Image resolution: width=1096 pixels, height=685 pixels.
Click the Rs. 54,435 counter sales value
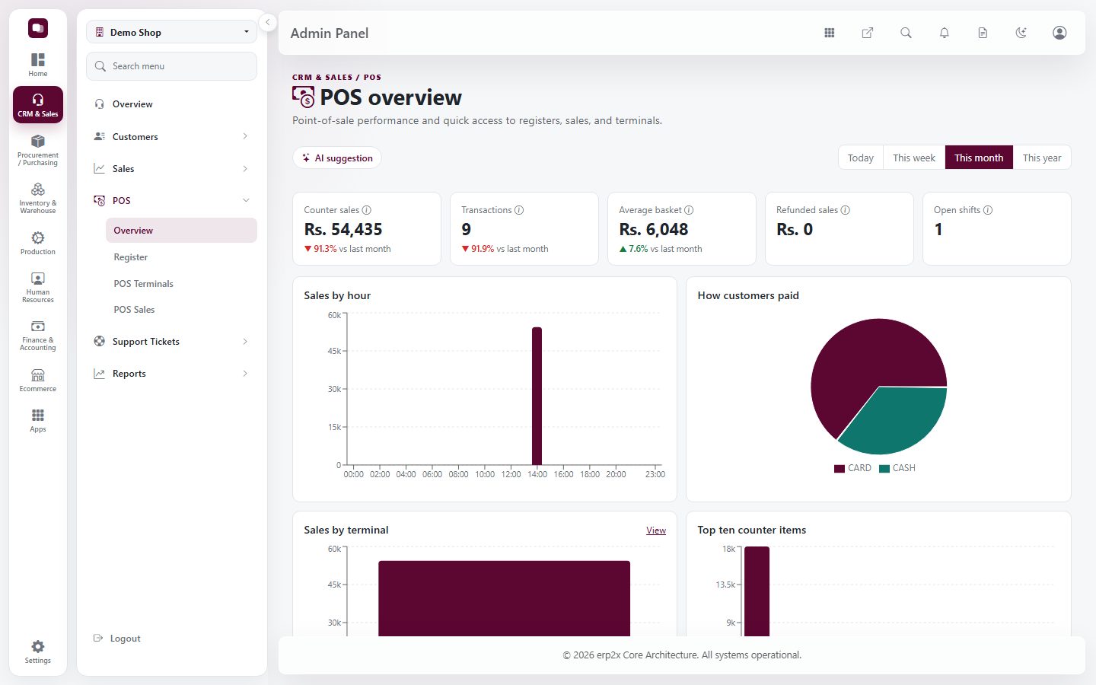(343, 229)
